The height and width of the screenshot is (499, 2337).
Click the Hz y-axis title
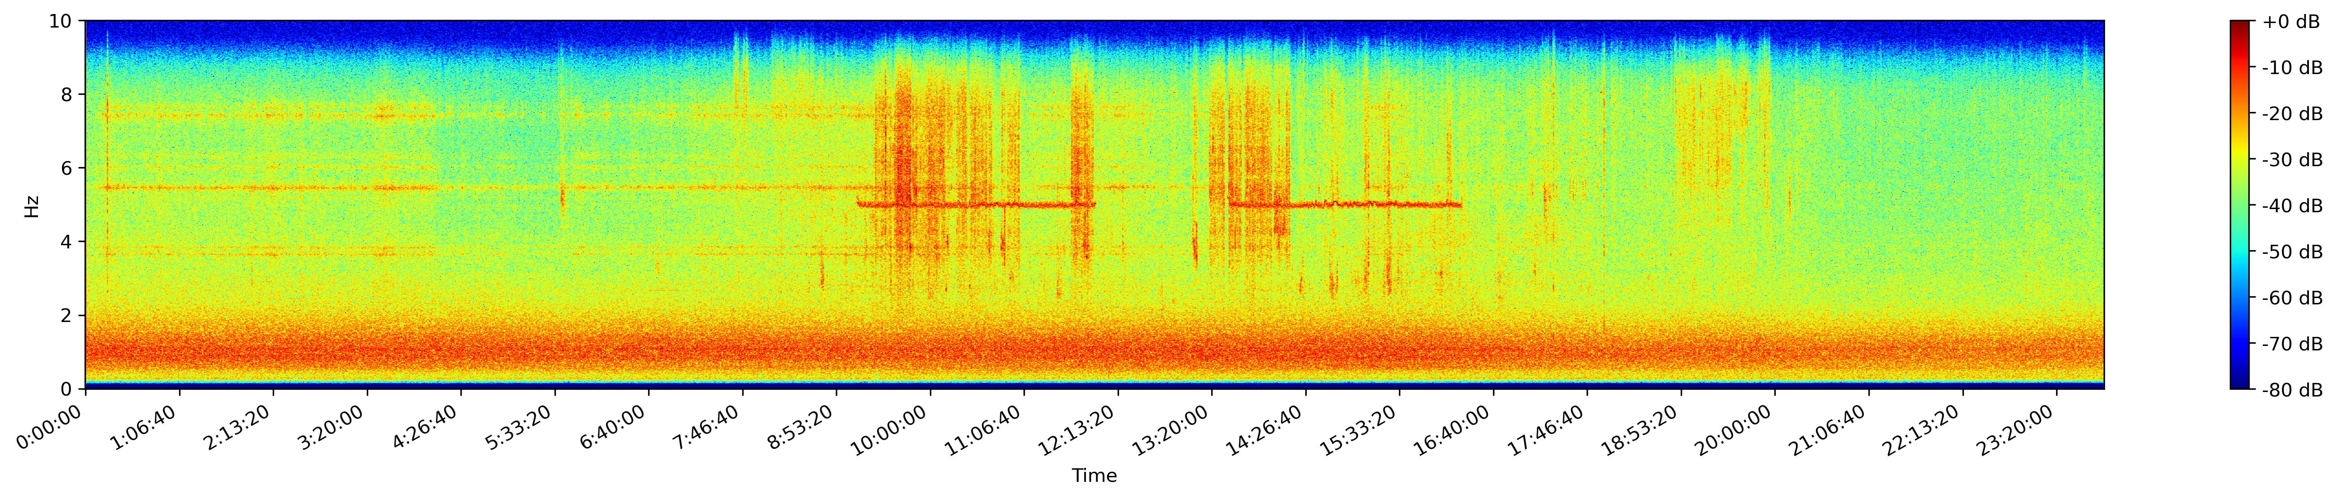coord(32,205)
